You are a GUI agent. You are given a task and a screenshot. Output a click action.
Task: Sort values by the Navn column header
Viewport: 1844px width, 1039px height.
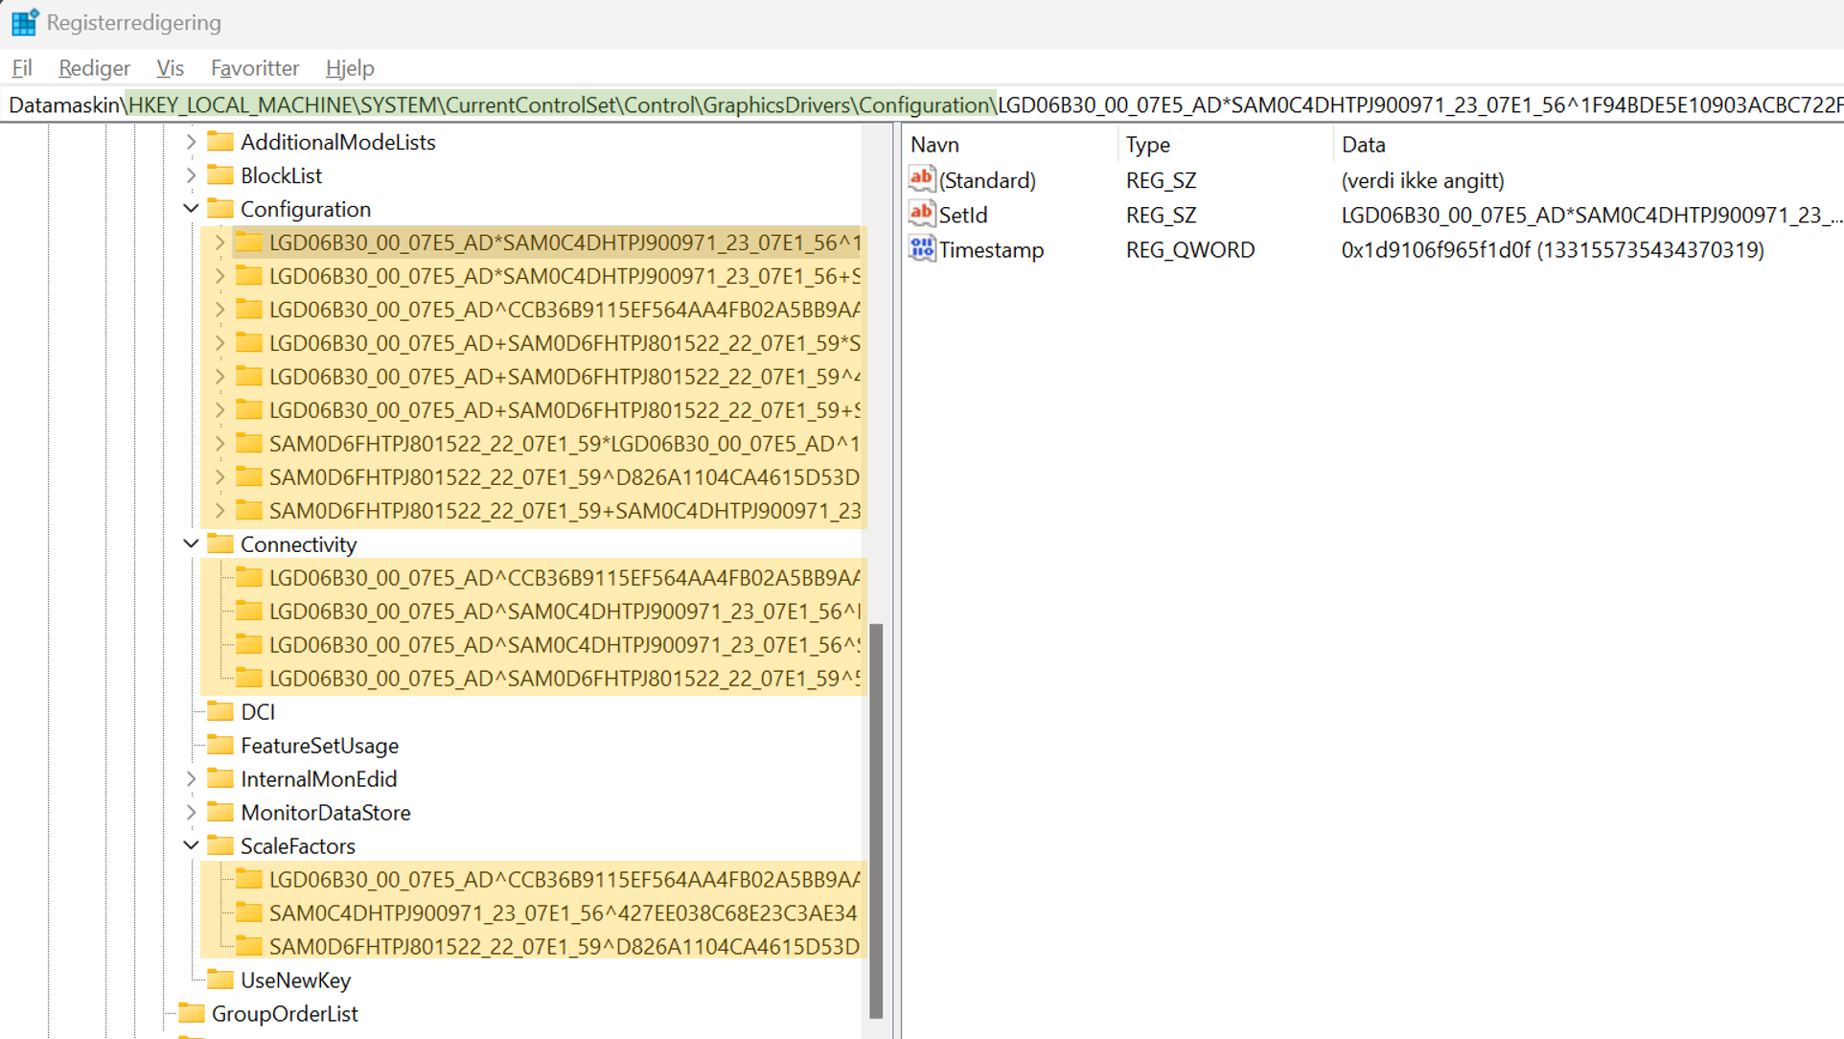tap(1010, 145)
